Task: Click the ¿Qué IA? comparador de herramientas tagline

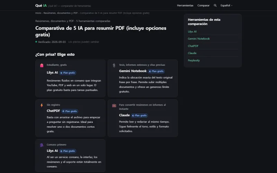Action: pyautogui.click(x=70, y=6)
